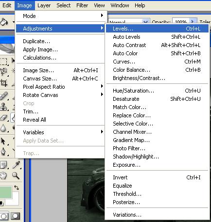The width and height of the screenshot is (211, 222).
Task: Expand the Adjustments submenu
Action: [x=60, y=29]
